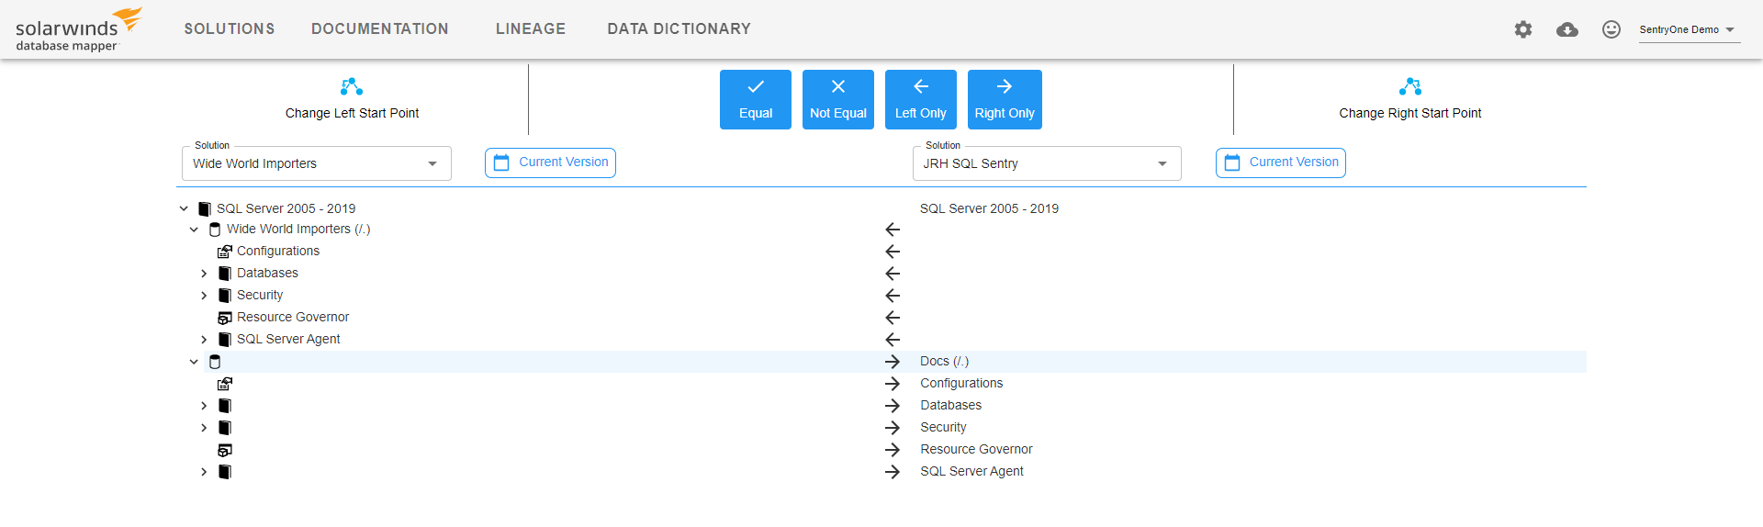This screenshot has width=1763, height=527.
Task: Open the DATA DICTIONARY page
Action: click(x=679, y=29)
